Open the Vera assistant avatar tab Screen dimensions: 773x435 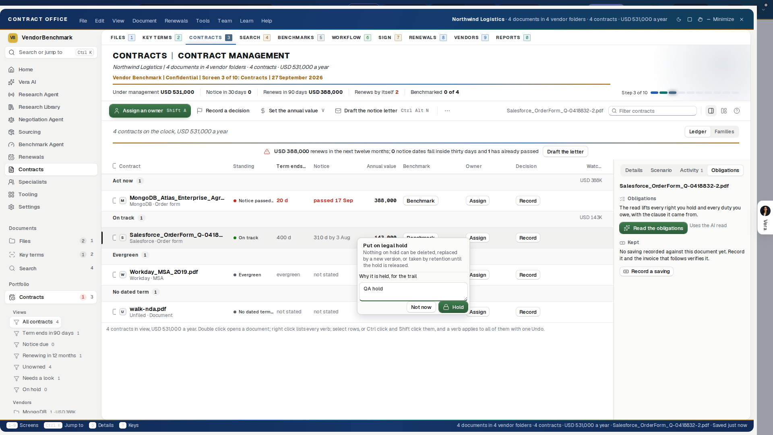[x=765, y=217]
